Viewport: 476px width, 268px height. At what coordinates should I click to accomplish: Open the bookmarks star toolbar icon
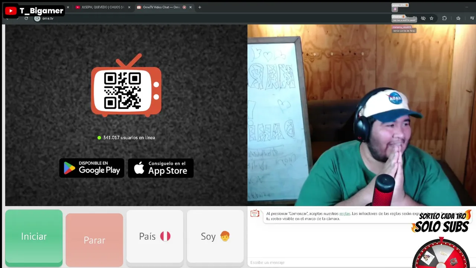pos(458,18)
